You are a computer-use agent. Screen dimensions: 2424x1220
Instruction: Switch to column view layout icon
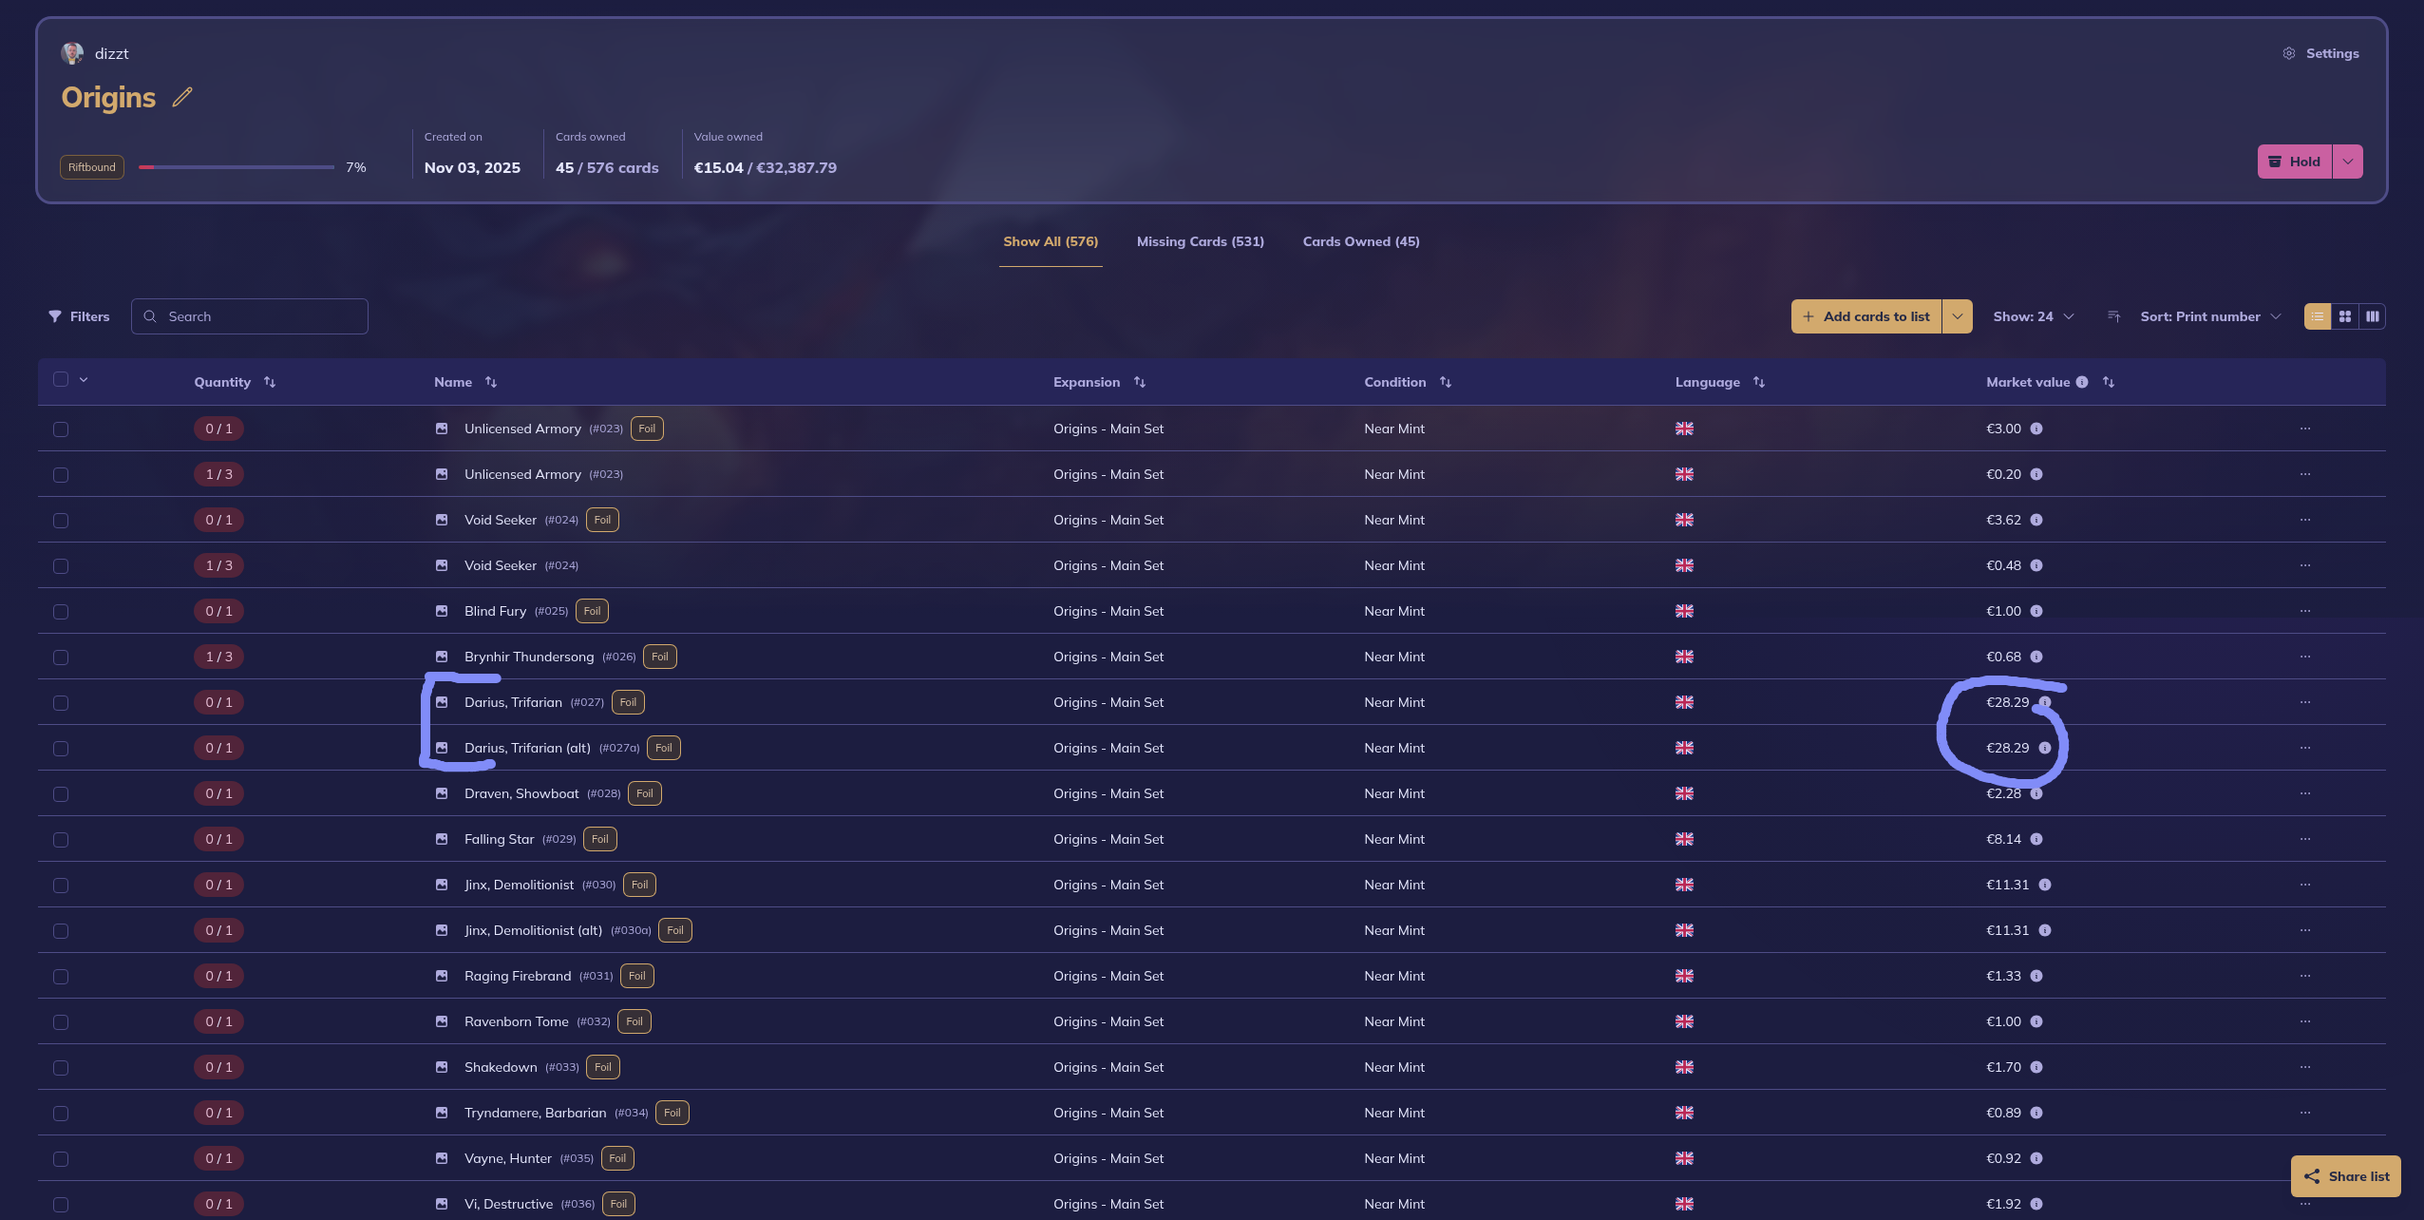pos(2373,316)
